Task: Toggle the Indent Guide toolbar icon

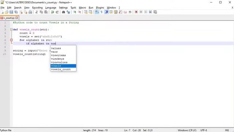Action: click(106, 12)
